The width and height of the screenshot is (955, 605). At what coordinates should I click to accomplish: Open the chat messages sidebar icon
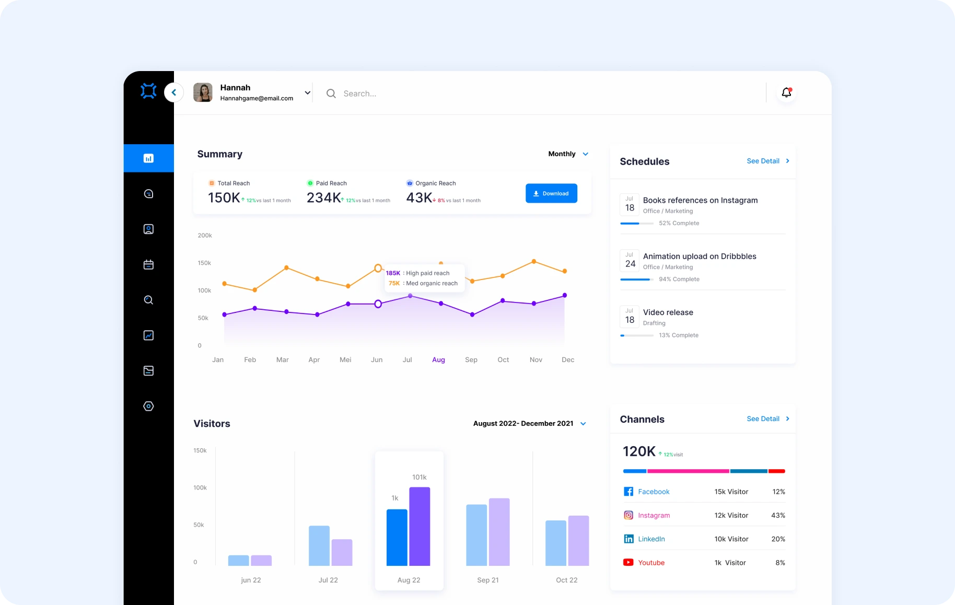click(148, 194)
